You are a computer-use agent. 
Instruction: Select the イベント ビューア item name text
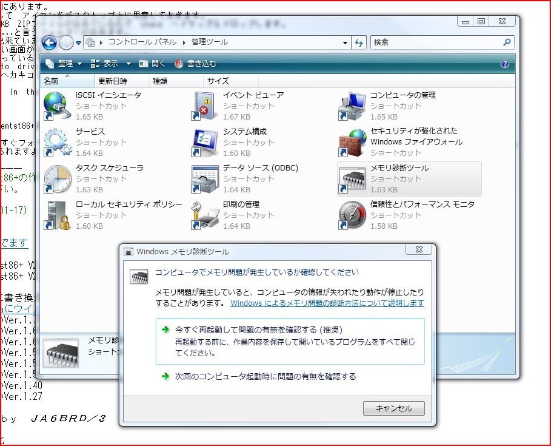253,95
